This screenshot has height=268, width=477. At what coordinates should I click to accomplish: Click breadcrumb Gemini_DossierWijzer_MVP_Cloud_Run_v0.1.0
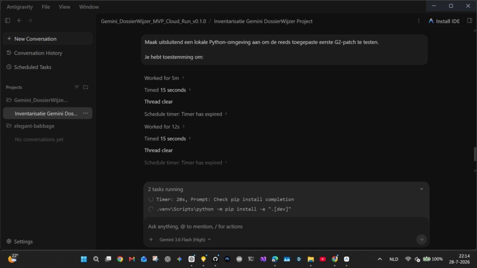(153, 21)
